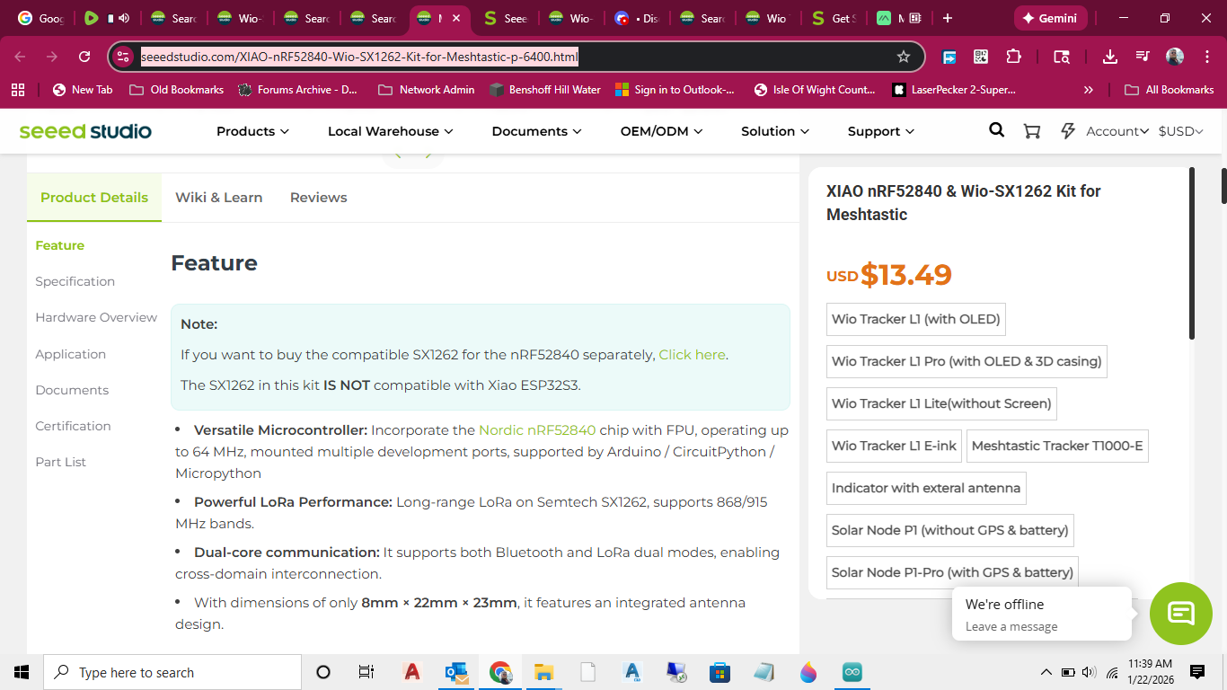Screen dimensions: 1227x690
Task: Open the live chat message button
Action: tap(1180, 614)
